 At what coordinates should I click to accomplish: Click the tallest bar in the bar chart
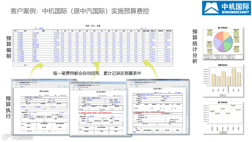(x=234, y=77)
